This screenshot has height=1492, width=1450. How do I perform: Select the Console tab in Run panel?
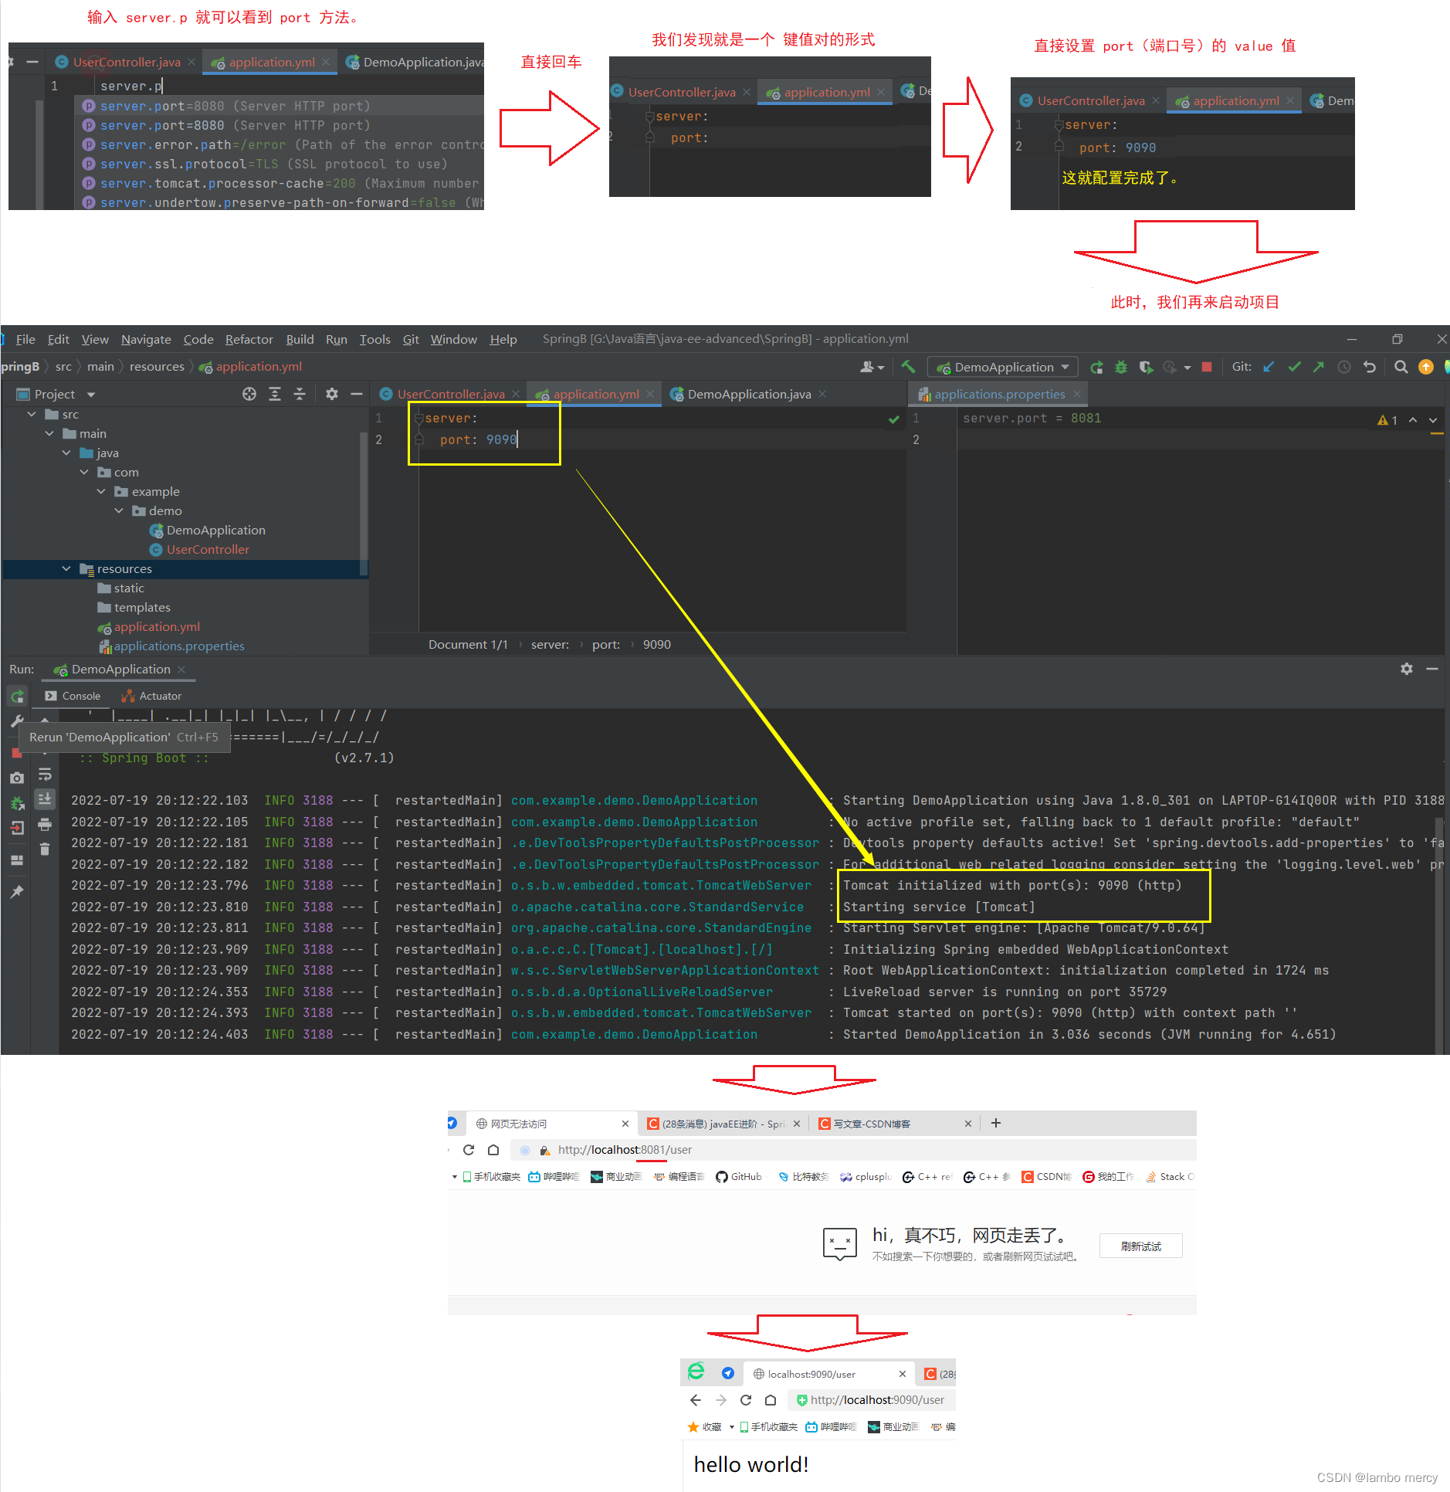click(73, 697)
